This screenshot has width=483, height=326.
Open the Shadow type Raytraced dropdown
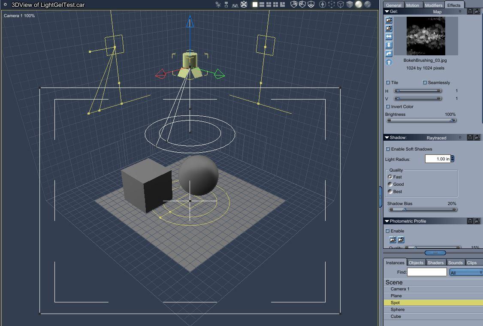[444, 138]
